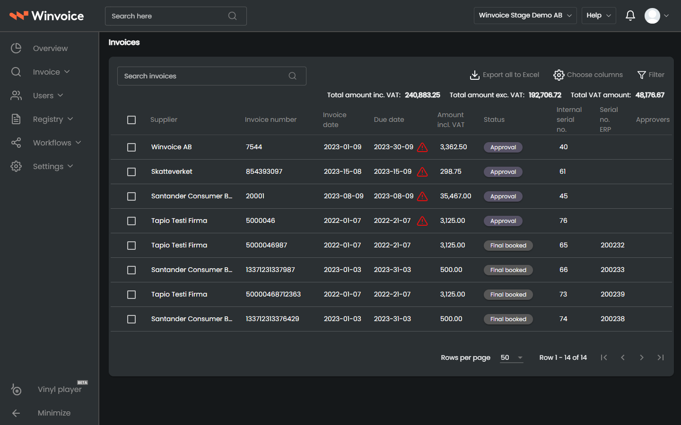Expand the Workflows sidebar chevron

tap(78, 142)
